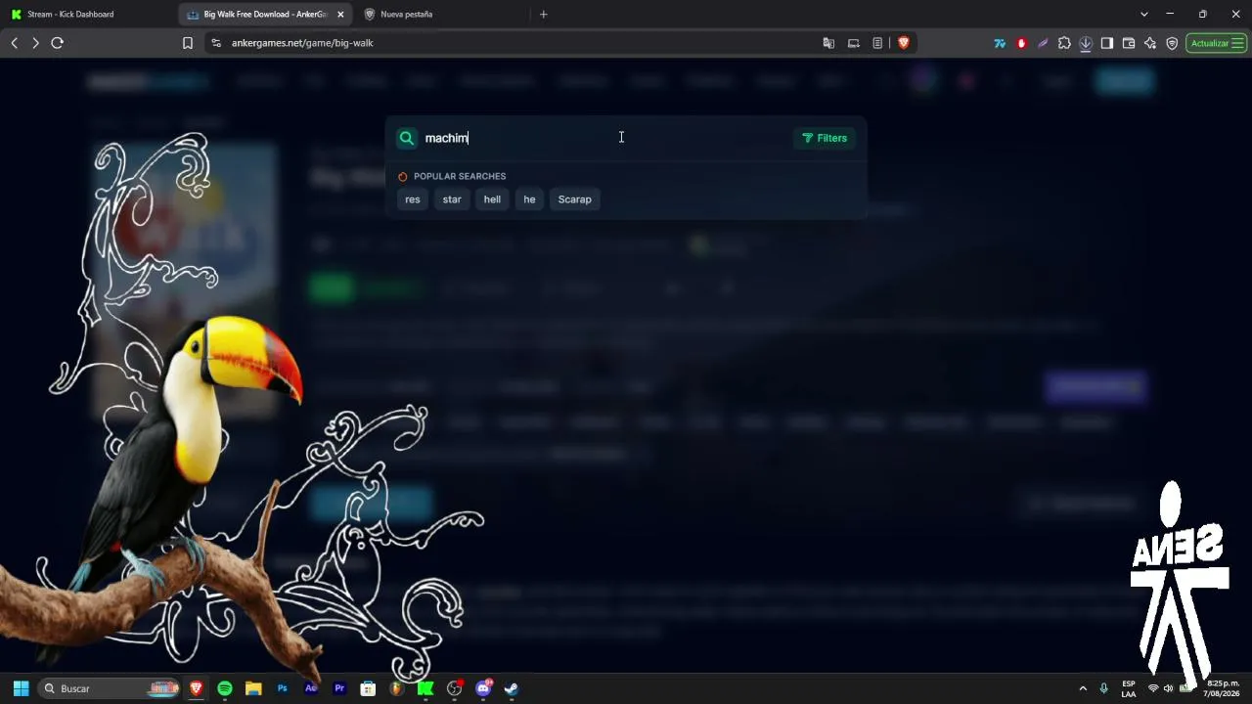Select the "star" popular search chip
Image resolution: width=1252 pixels, height=704 pixels.
[452, 199]
